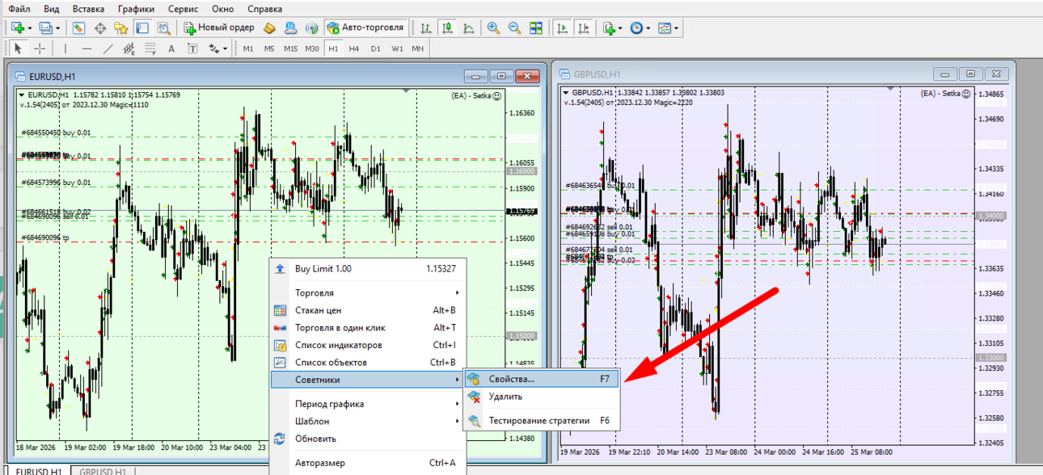Toggle the Terminal panel icon
Screen dimensions: 1043x475
(142, 27)
